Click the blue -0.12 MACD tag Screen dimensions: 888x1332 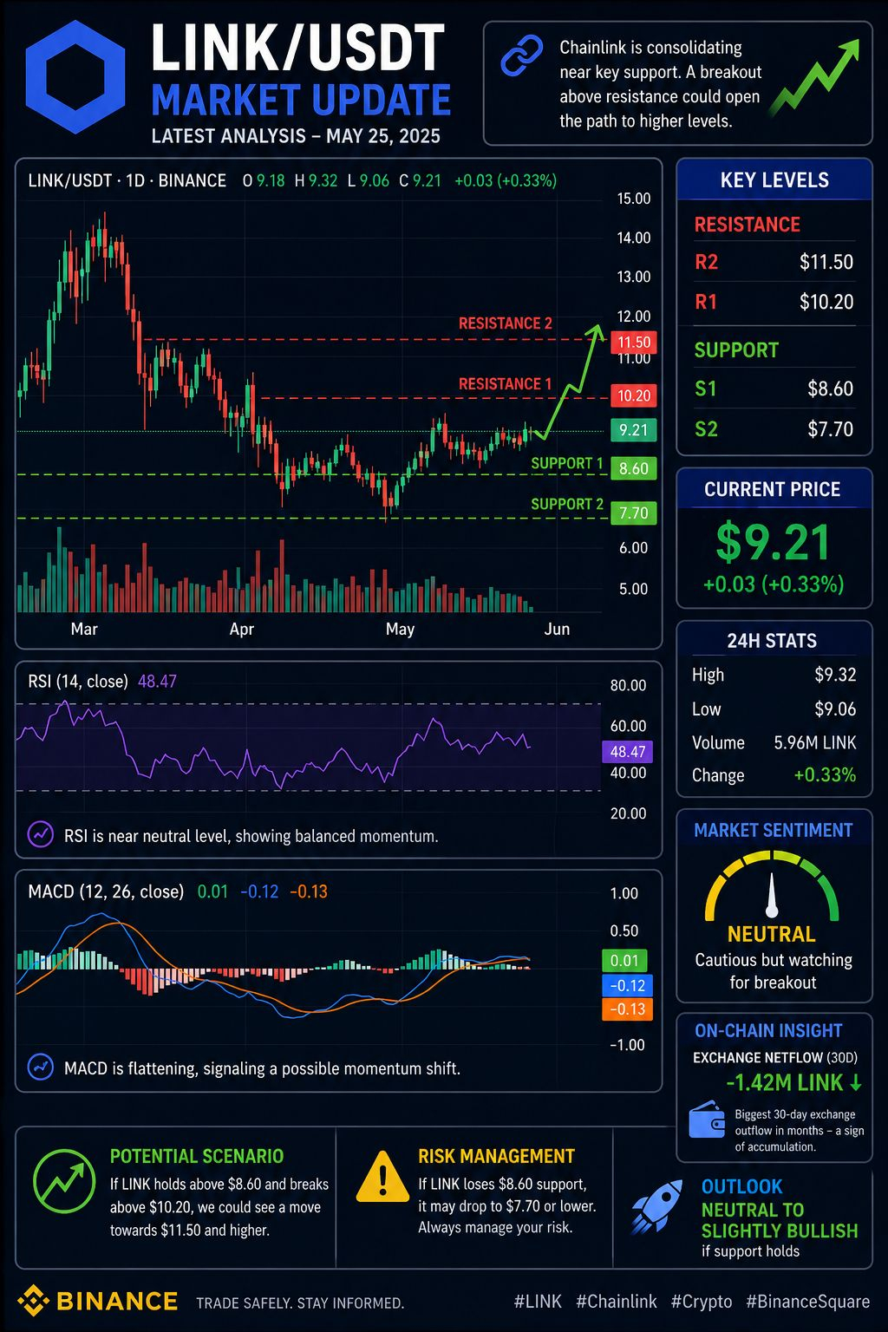(626, 985)
